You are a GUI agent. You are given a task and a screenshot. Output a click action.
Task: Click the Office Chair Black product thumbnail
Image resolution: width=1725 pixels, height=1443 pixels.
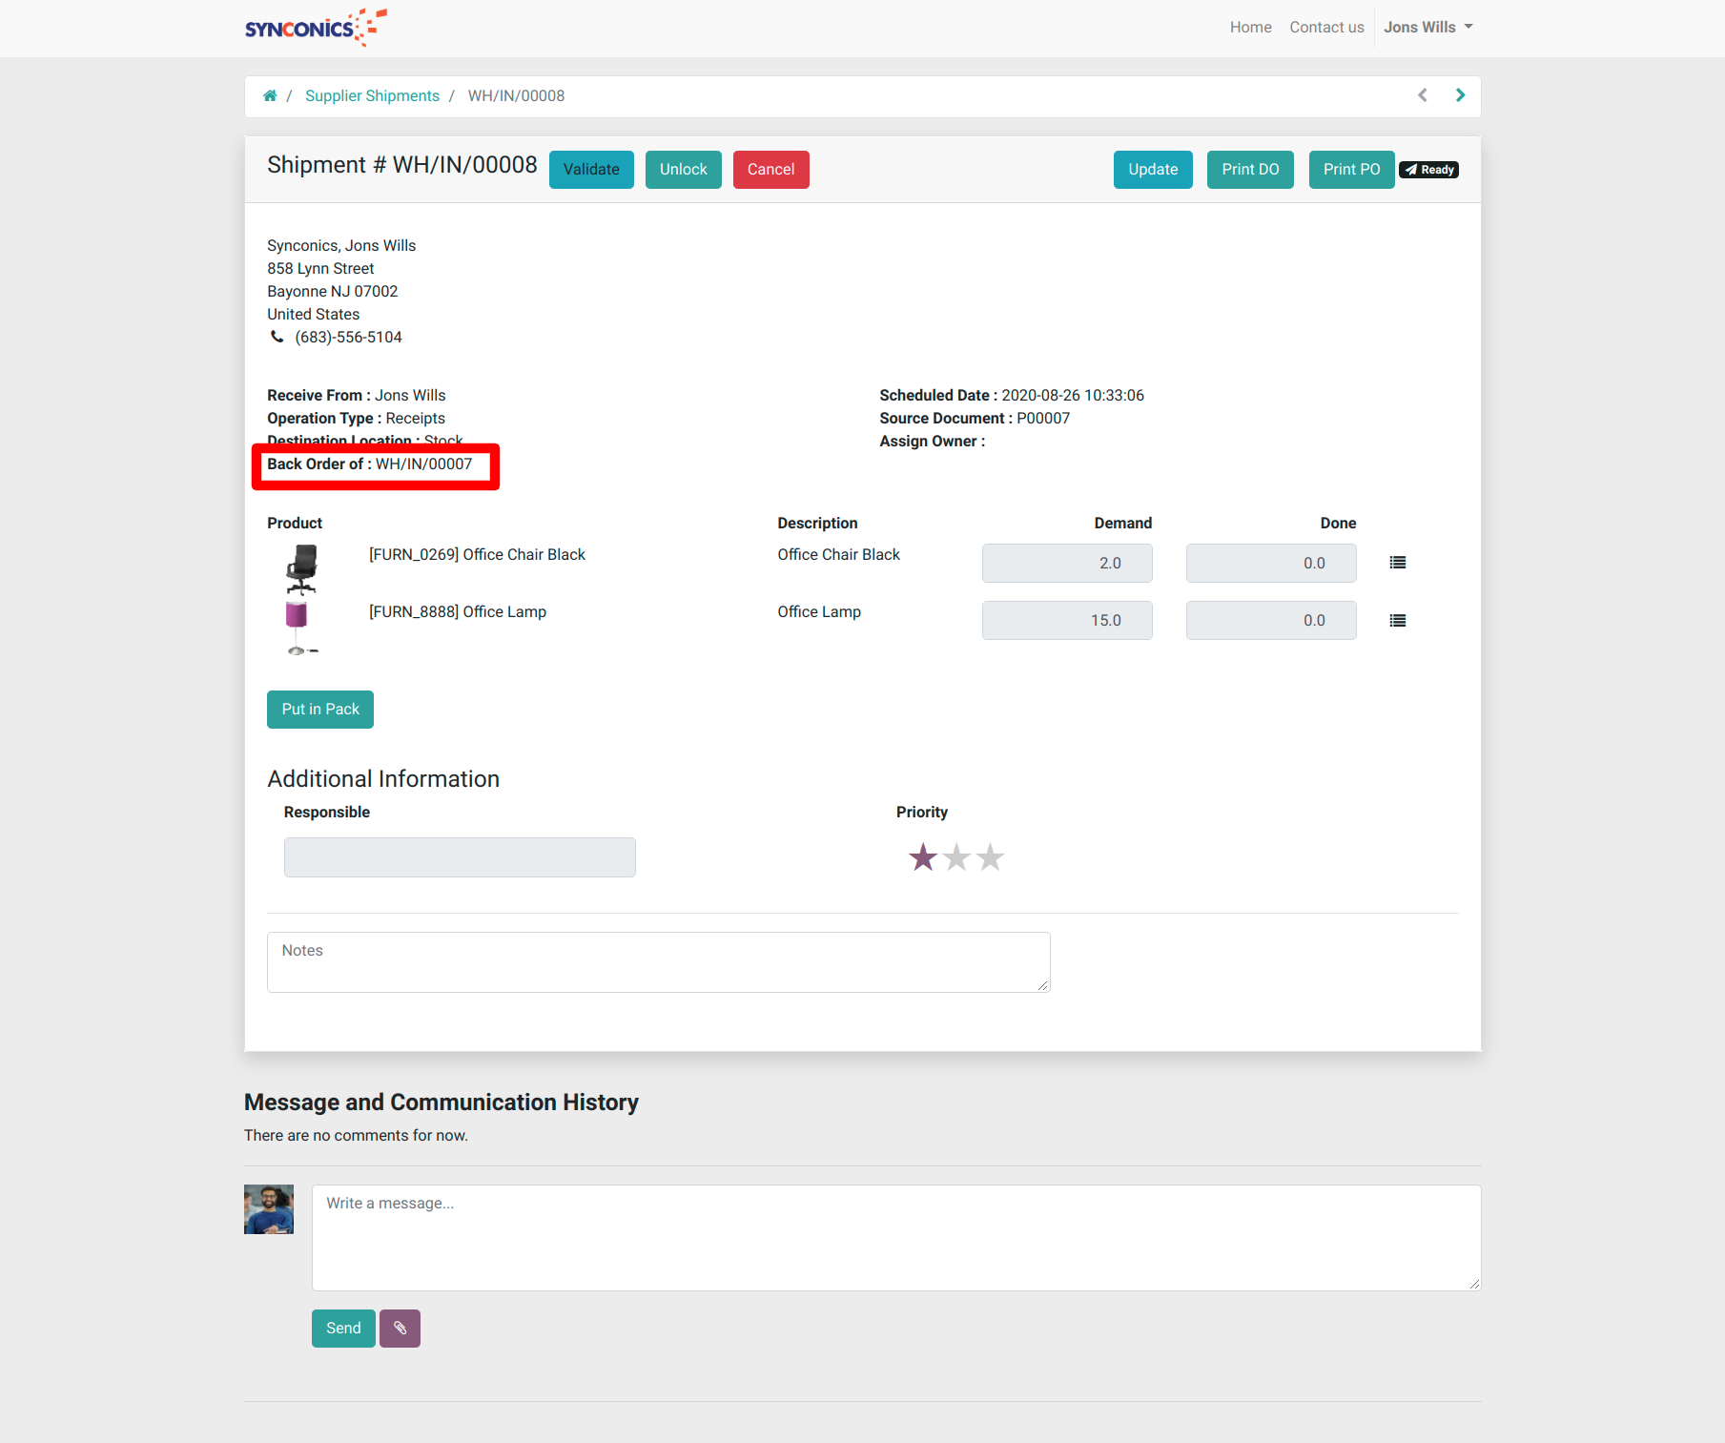tap(301, 569)
